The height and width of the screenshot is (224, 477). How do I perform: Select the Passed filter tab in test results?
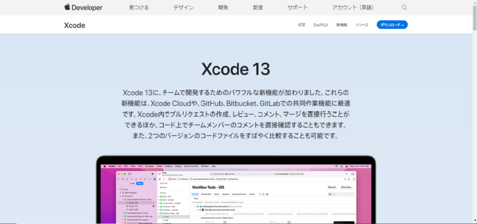206,194
